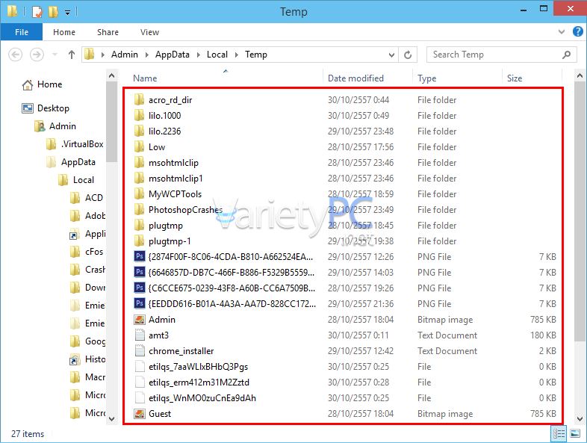The image size is (587, 443).
Task: Click Temp in the address bar
Action: pos(256,55)
